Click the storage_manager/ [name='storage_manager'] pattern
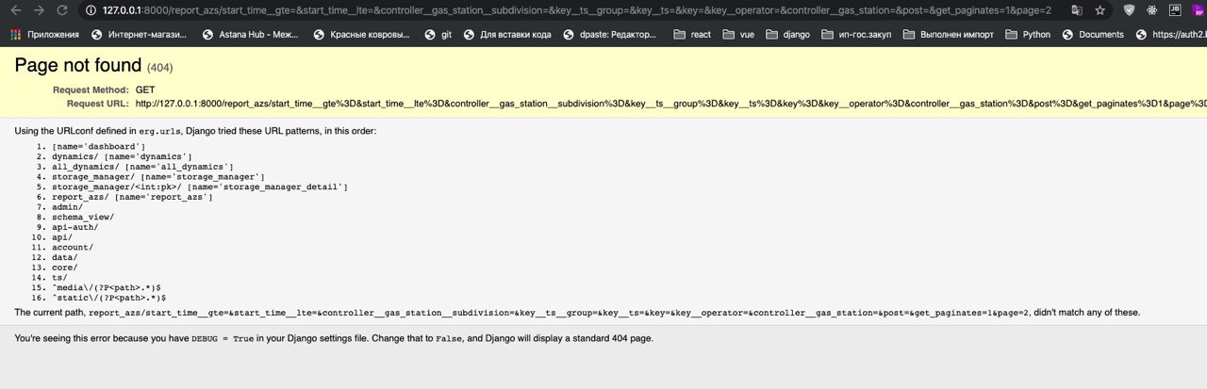 tap(157, 177)
